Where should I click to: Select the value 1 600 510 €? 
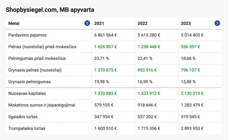pyautogui.click(x=105, y=129)
